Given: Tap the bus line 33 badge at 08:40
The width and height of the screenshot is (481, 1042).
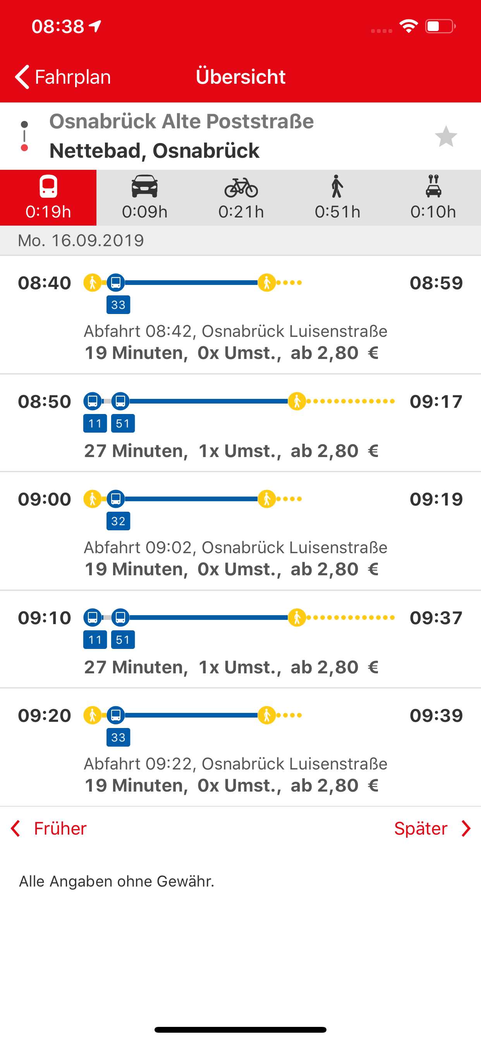Looking at the screenshot, I should coord(118,305).
